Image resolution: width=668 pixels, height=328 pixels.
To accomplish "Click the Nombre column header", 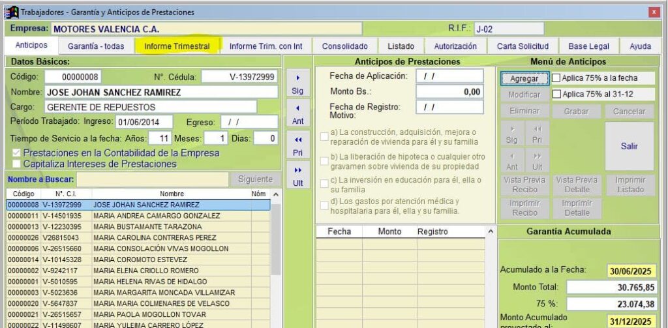I will coord(172,194).
